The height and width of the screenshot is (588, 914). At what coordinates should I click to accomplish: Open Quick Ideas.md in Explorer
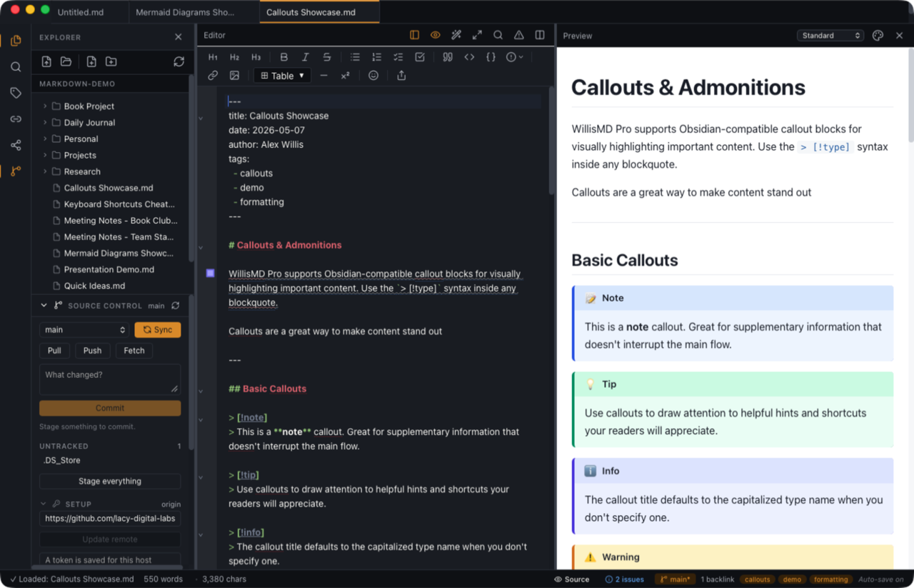[94, 286]
